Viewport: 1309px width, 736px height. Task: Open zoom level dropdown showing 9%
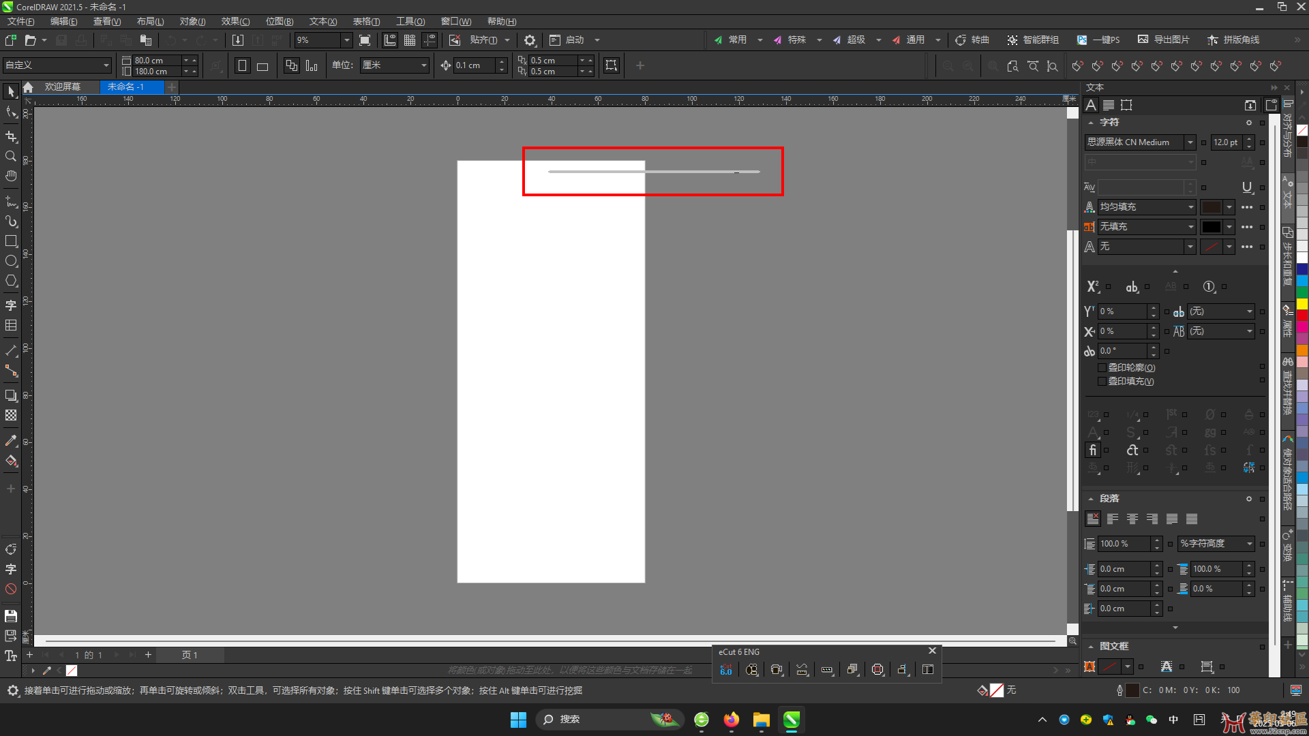click(x=346, y=40)
